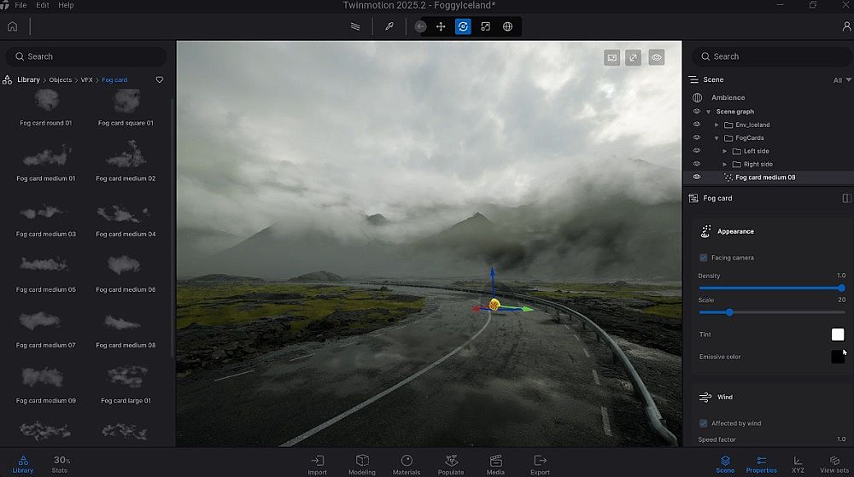
Task: Click the viewport fullscreen expand icon
Action: pyautogui.click(x=634, y=57)
